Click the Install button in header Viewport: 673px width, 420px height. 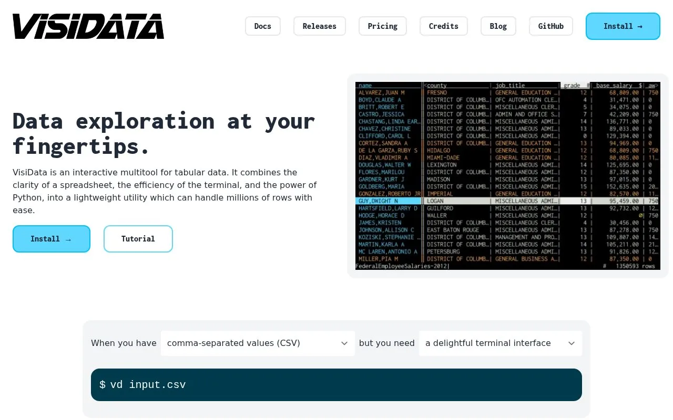coord(623,26)
